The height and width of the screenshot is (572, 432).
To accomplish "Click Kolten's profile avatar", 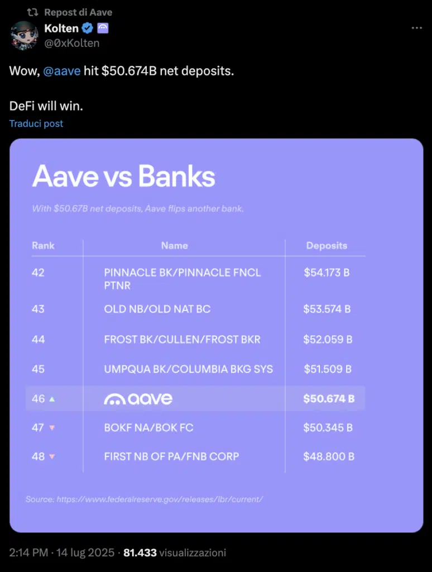I will click(x=24, y=35).
